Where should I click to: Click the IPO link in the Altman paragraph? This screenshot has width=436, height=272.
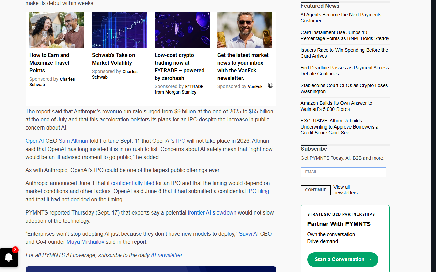(181, 141)
